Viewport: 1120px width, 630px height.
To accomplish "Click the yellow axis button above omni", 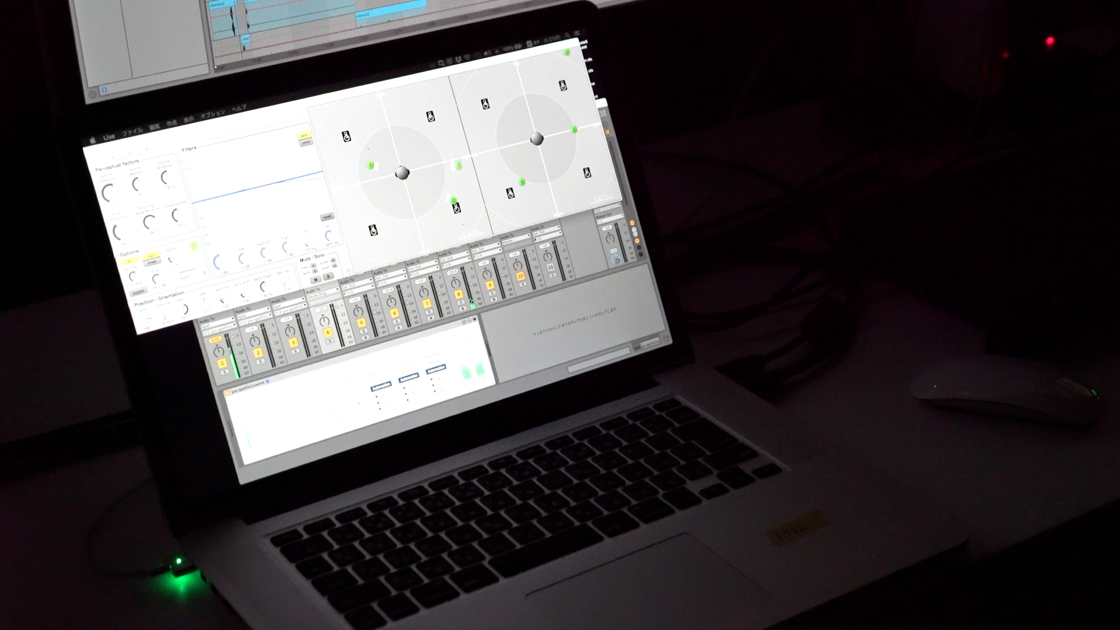I will (x=304, y=135).
